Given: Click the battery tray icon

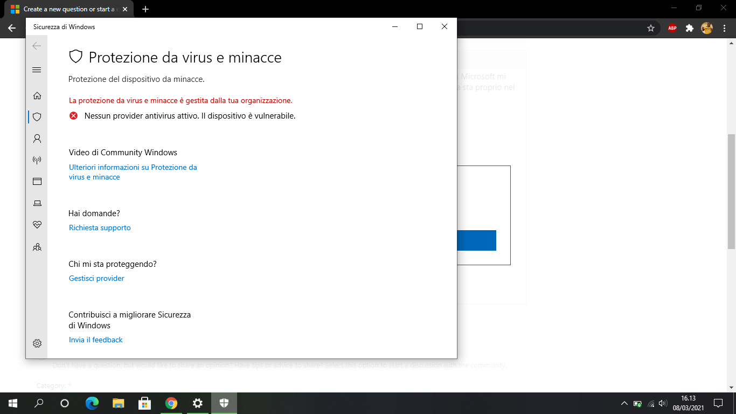Looking at the screenshot, I should (x=637, y=403).
